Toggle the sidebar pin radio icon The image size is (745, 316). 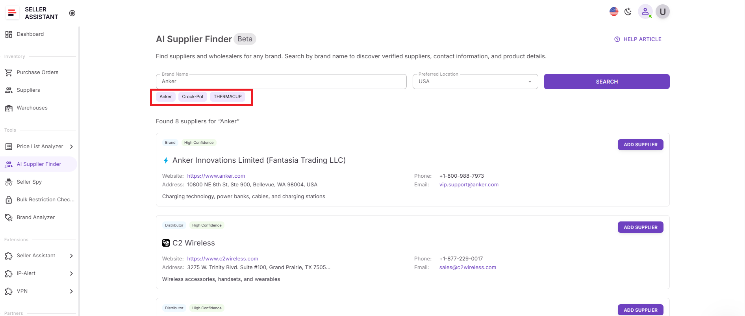pos(72,13)
